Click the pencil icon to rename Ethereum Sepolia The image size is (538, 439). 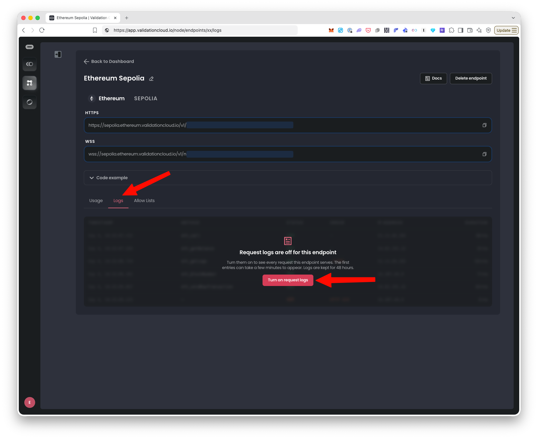151,79
